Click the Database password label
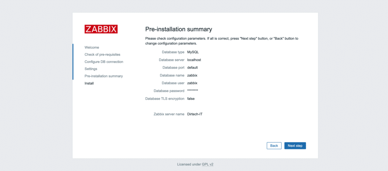This screenshot has width=388, height=171. coord(169,91)
